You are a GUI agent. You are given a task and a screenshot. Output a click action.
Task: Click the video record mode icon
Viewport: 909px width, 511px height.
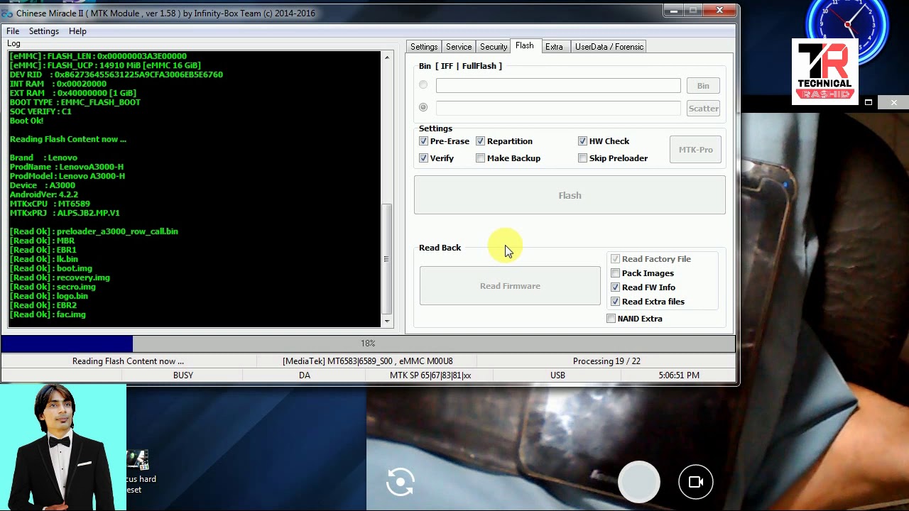pos(696,482)
